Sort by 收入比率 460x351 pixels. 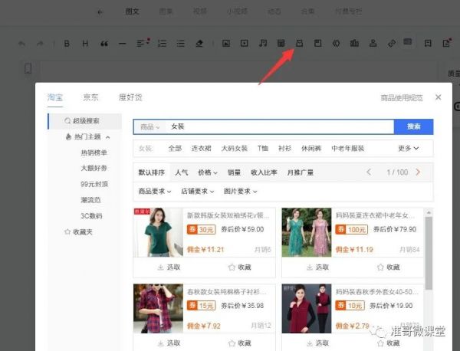tap(264, 172)
